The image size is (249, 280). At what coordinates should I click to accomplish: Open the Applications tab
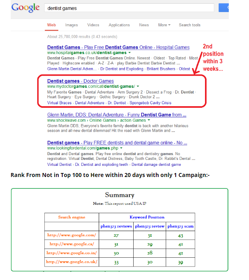click(x=119, y=25)
